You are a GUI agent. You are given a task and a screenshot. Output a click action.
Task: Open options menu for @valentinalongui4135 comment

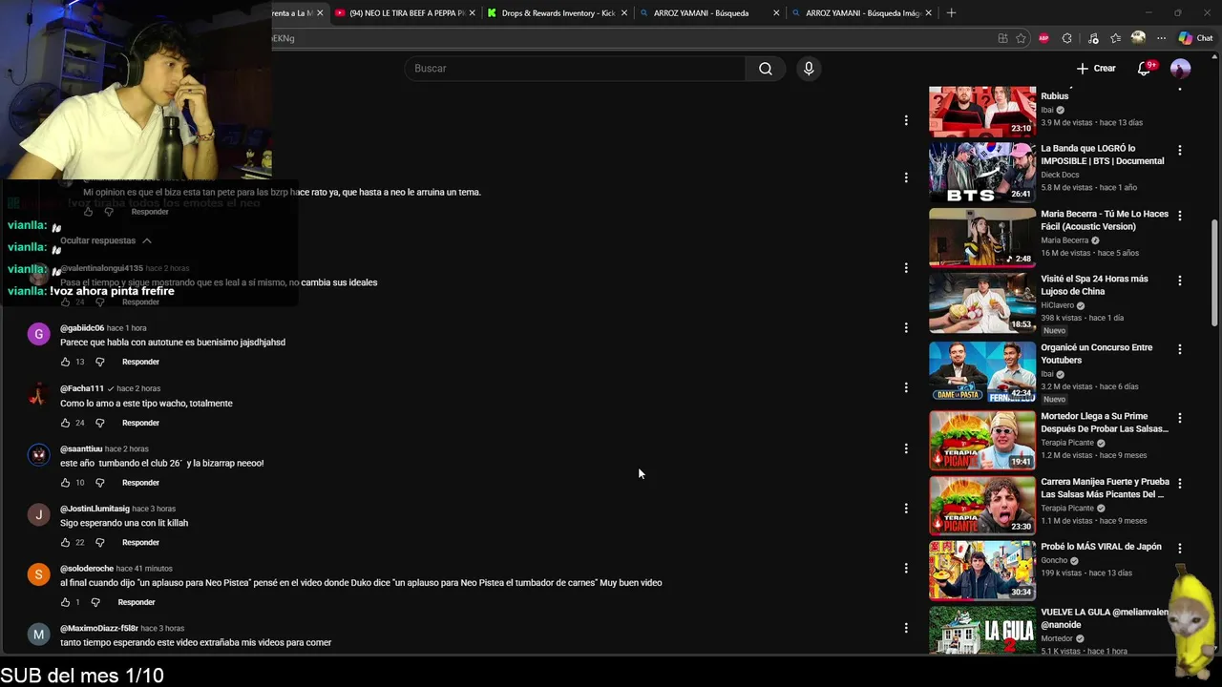(906, 268)
